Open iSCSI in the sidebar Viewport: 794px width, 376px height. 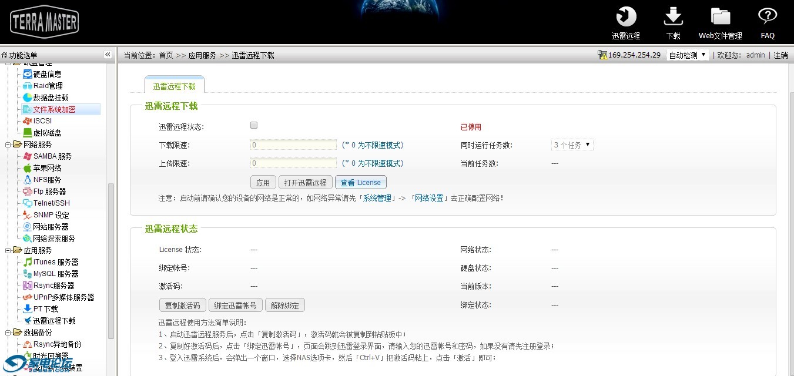[42, 121]
